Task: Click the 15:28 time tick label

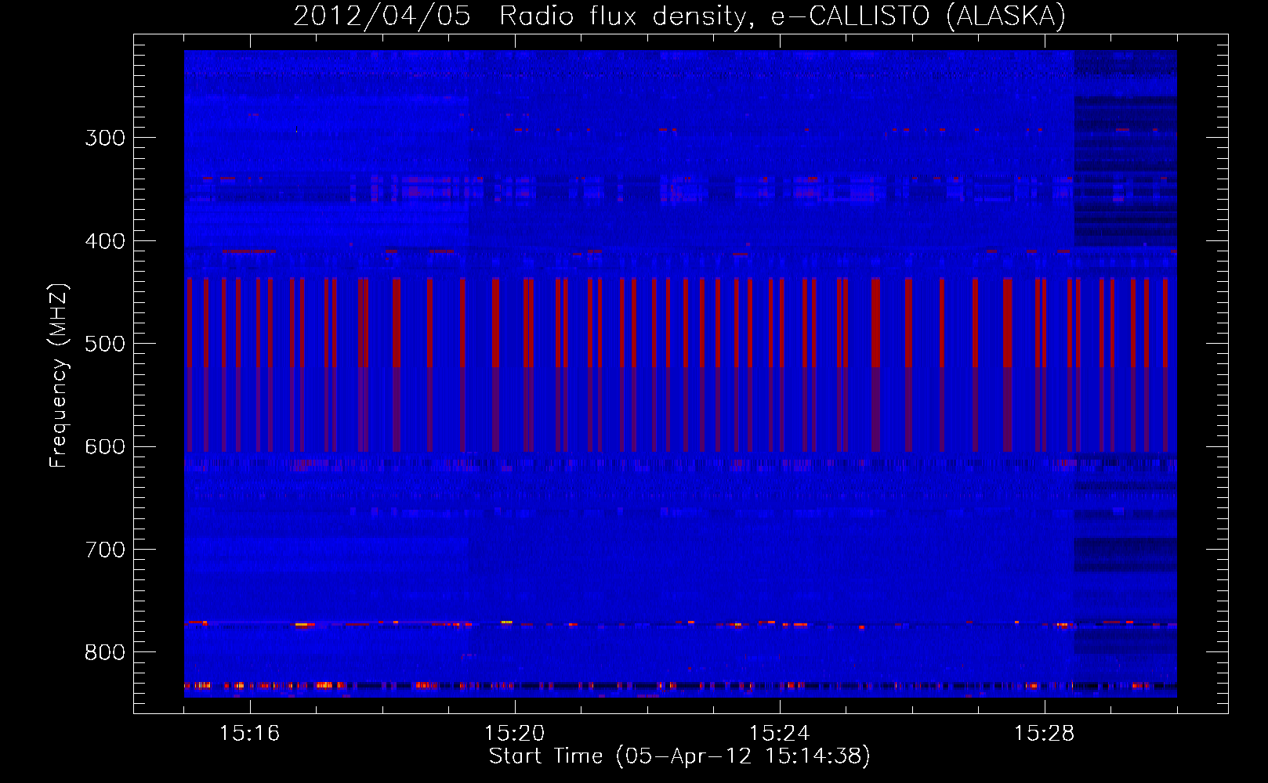Action: (1044, 733)
